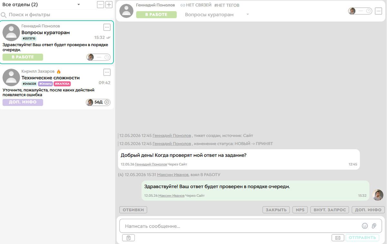Click the #Оплаты tag

tap(45, 84)
